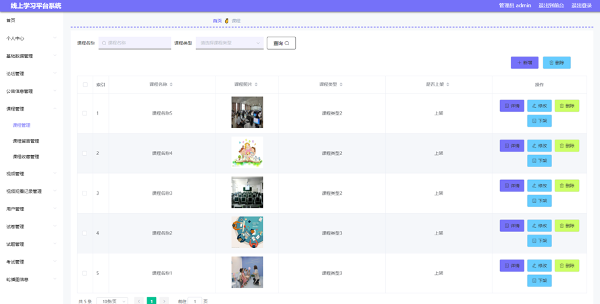Expand 轮播图信息 sidebar menu
600x304 pixels.
tap(31, 280)
